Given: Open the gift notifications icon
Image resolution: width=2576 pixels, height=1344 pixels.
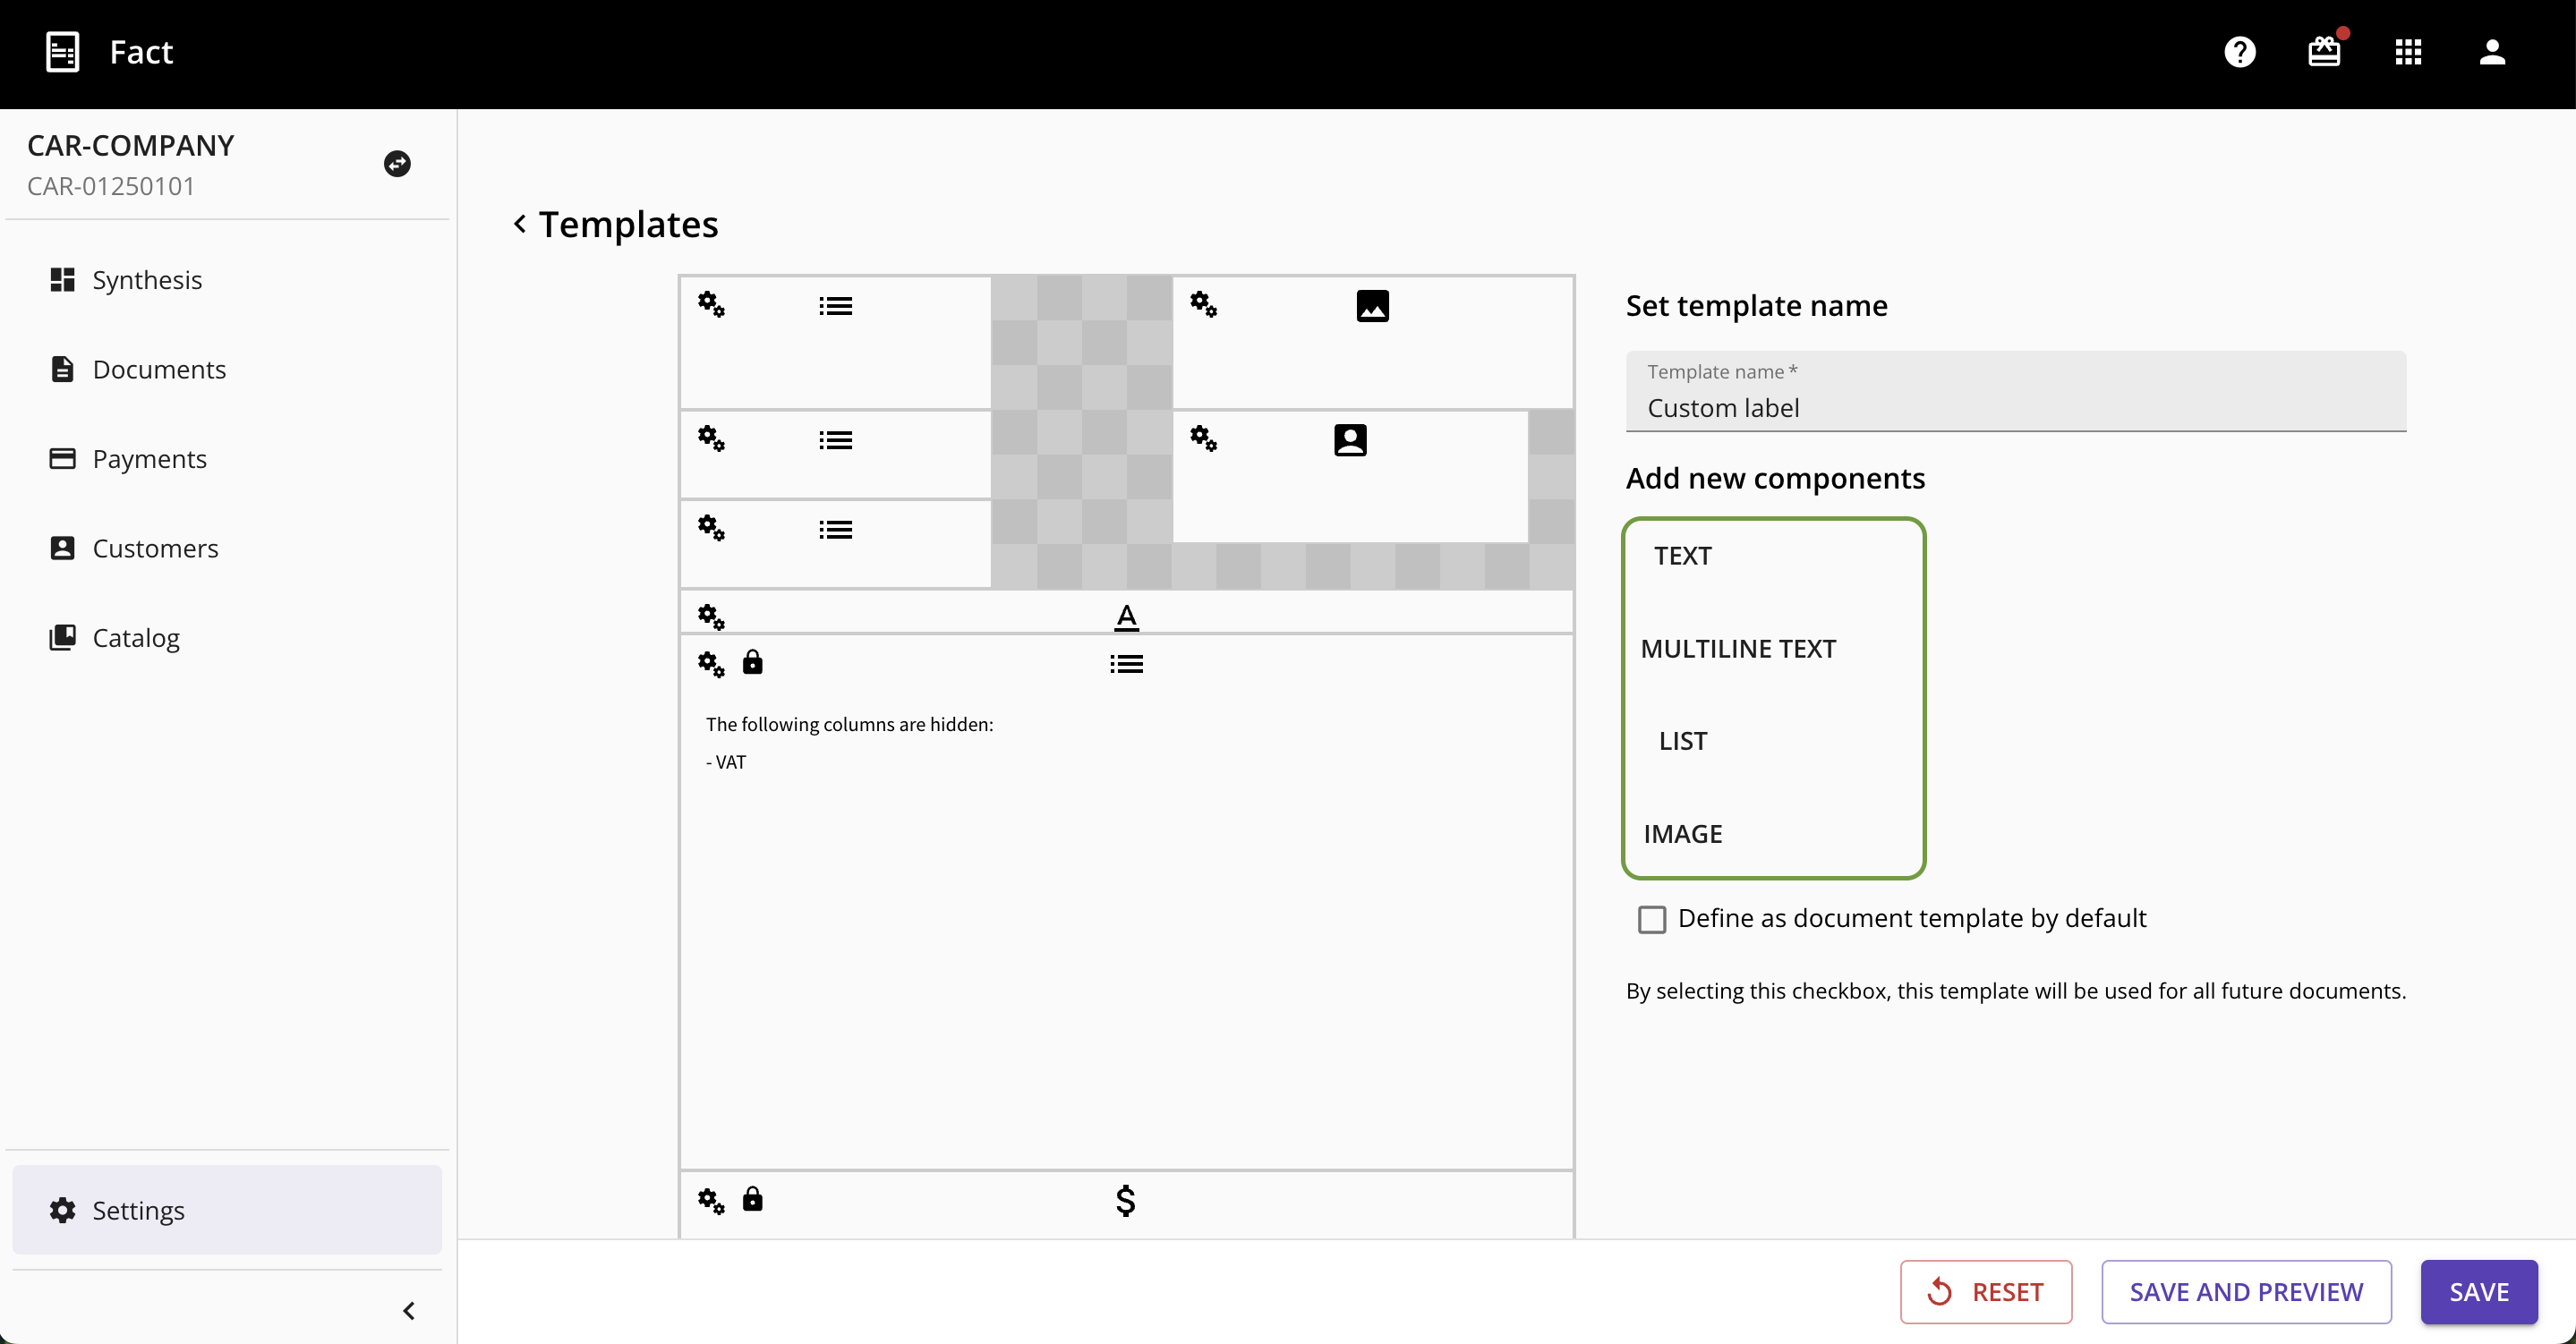Looking at the screenshot, I should (2324, 52).
